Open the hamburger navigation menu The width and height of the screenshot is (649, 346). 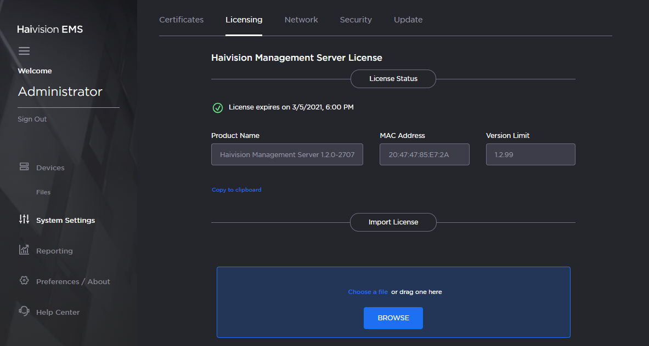[x=24, y=50]
